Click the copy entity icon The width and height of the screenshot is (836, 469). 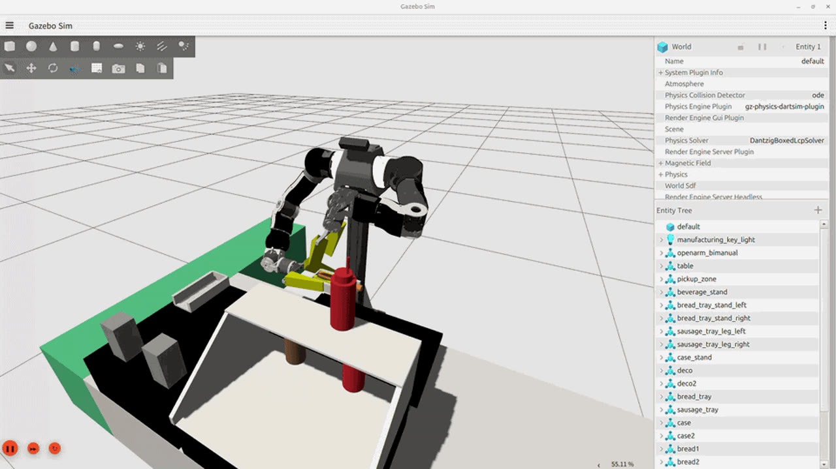(x=140, y=68)
